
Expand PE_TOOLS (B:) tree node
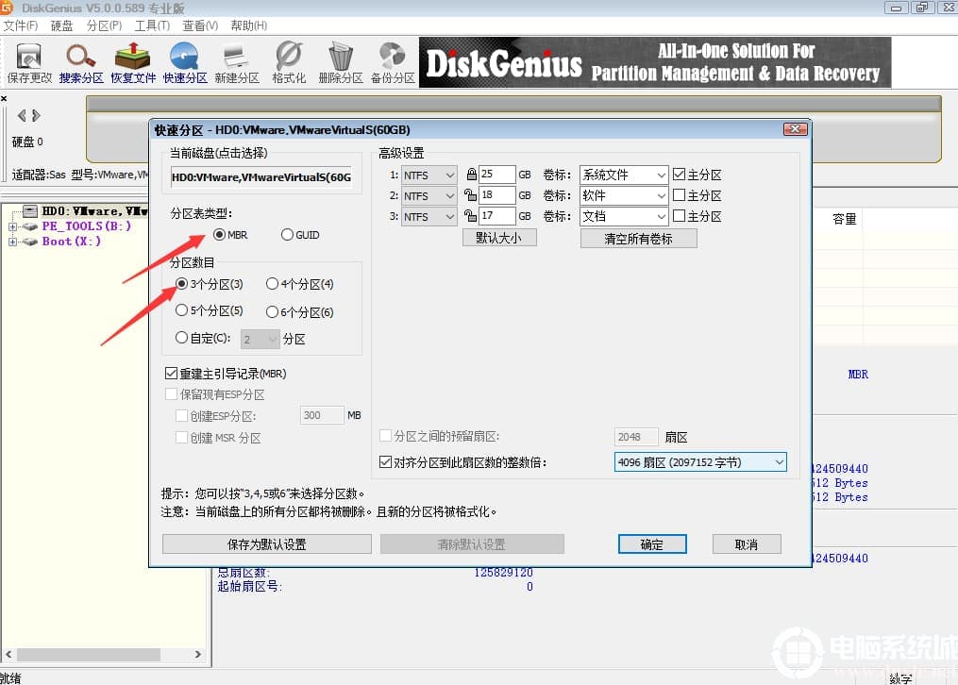click(x=12, y=226)
